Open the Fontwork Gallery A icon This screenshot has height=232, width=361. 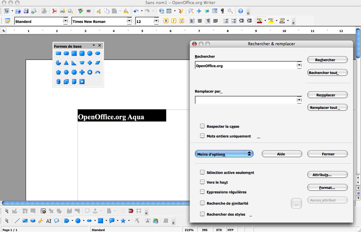148,221
